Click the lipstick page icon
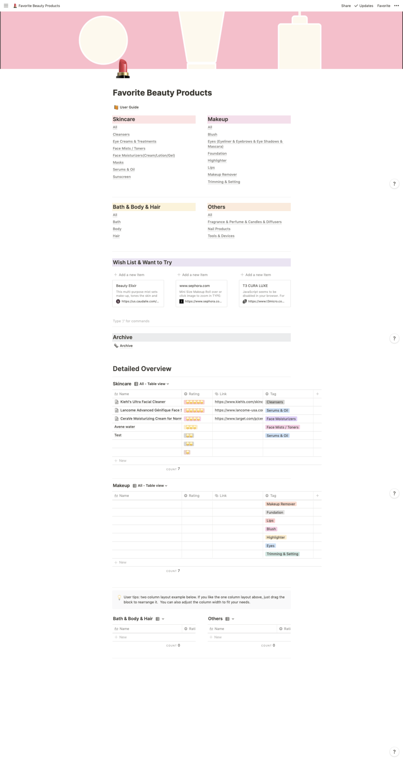403x760 pixels. coord(123,68)
